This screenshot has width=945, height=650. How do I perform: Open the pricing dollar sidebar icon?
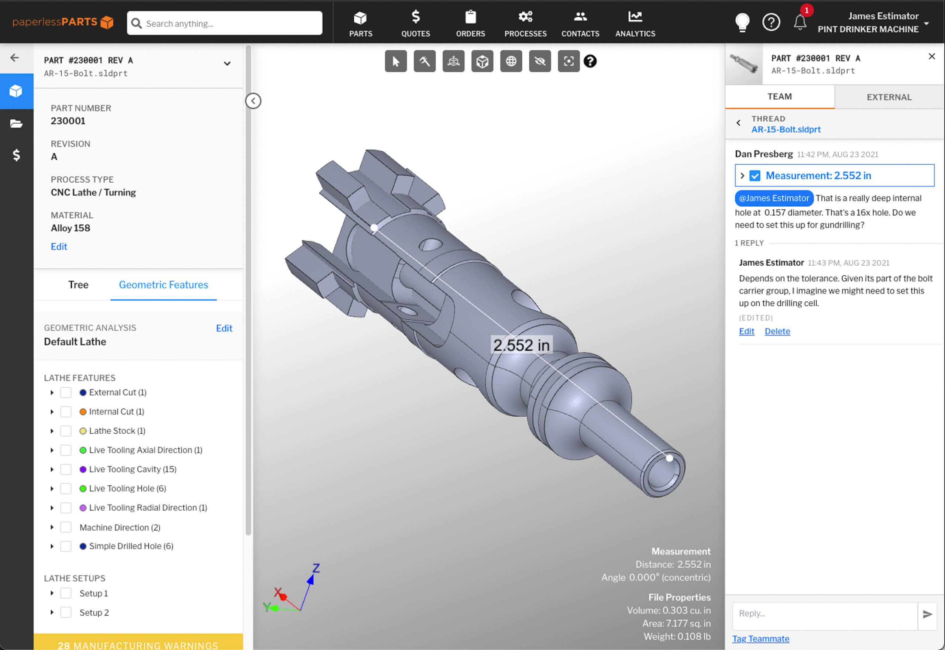(x=16, y=155)
